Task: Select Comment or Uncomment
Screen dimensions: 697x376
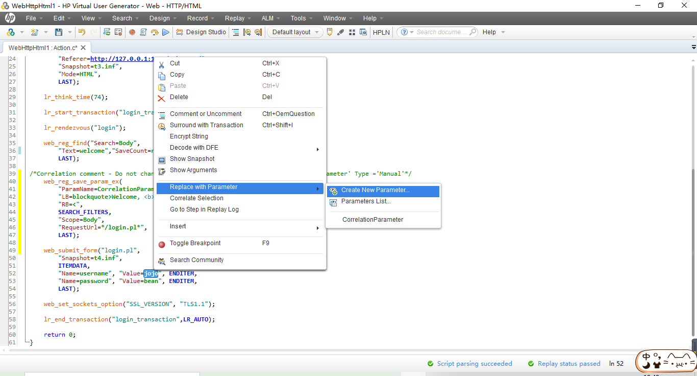Action: [x=240, y=114]
